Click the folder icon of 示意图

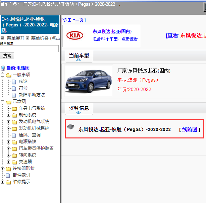[x=8, y=102]
